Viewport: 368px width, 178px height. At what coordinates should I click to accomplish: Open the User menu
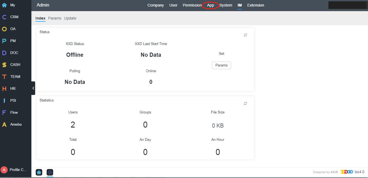coord(173,5)
